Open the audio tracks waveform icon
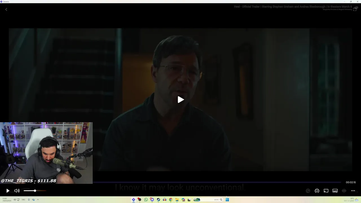361x203 pixels. tap(344, 191)
